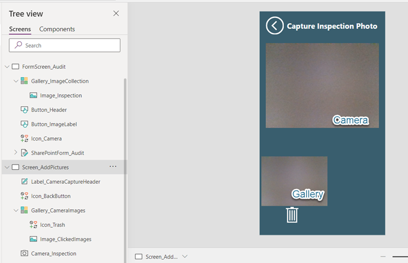This screenshot has height=263, width=408.
Task: Click the Button_ImageLabel button icon
Action: pyautogui.click(x=24, y=124)
